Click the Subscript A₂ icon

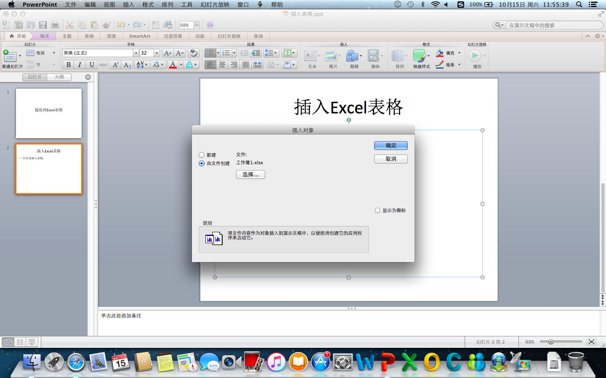click(128, 65)
